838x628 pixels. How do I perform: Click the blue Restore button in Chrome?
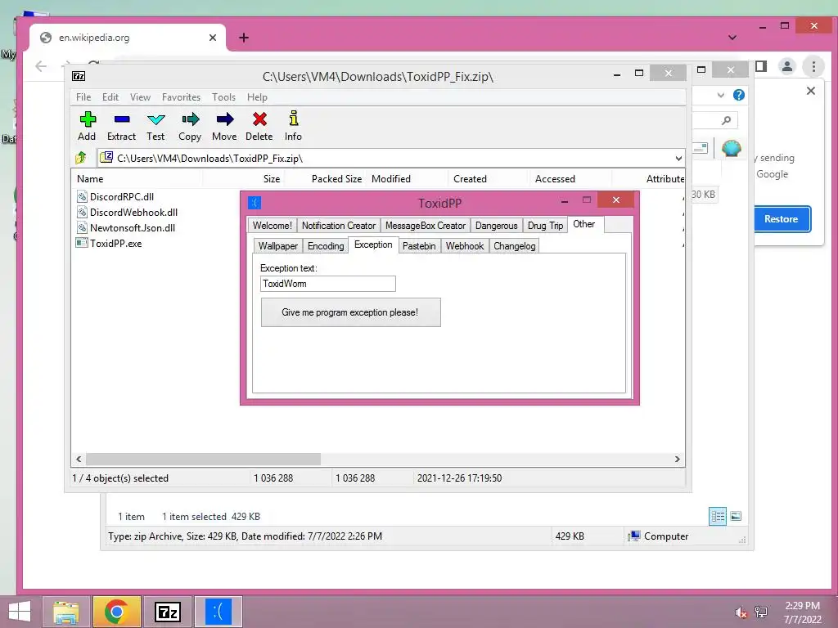(782, 219)
